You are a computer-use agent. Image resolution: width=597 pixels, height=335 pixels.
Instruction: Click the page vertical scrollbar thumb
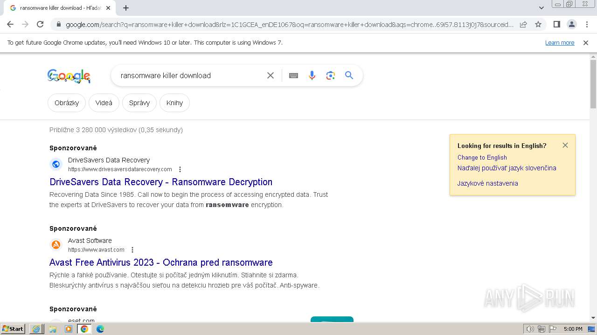pyautogui.click(x=593, y=84)
